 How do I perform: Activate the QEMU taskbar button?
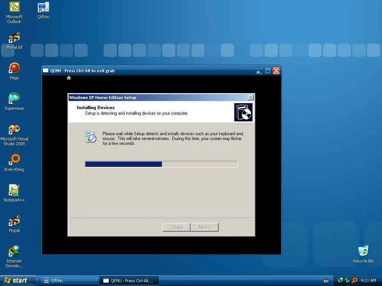click(129, 281)
